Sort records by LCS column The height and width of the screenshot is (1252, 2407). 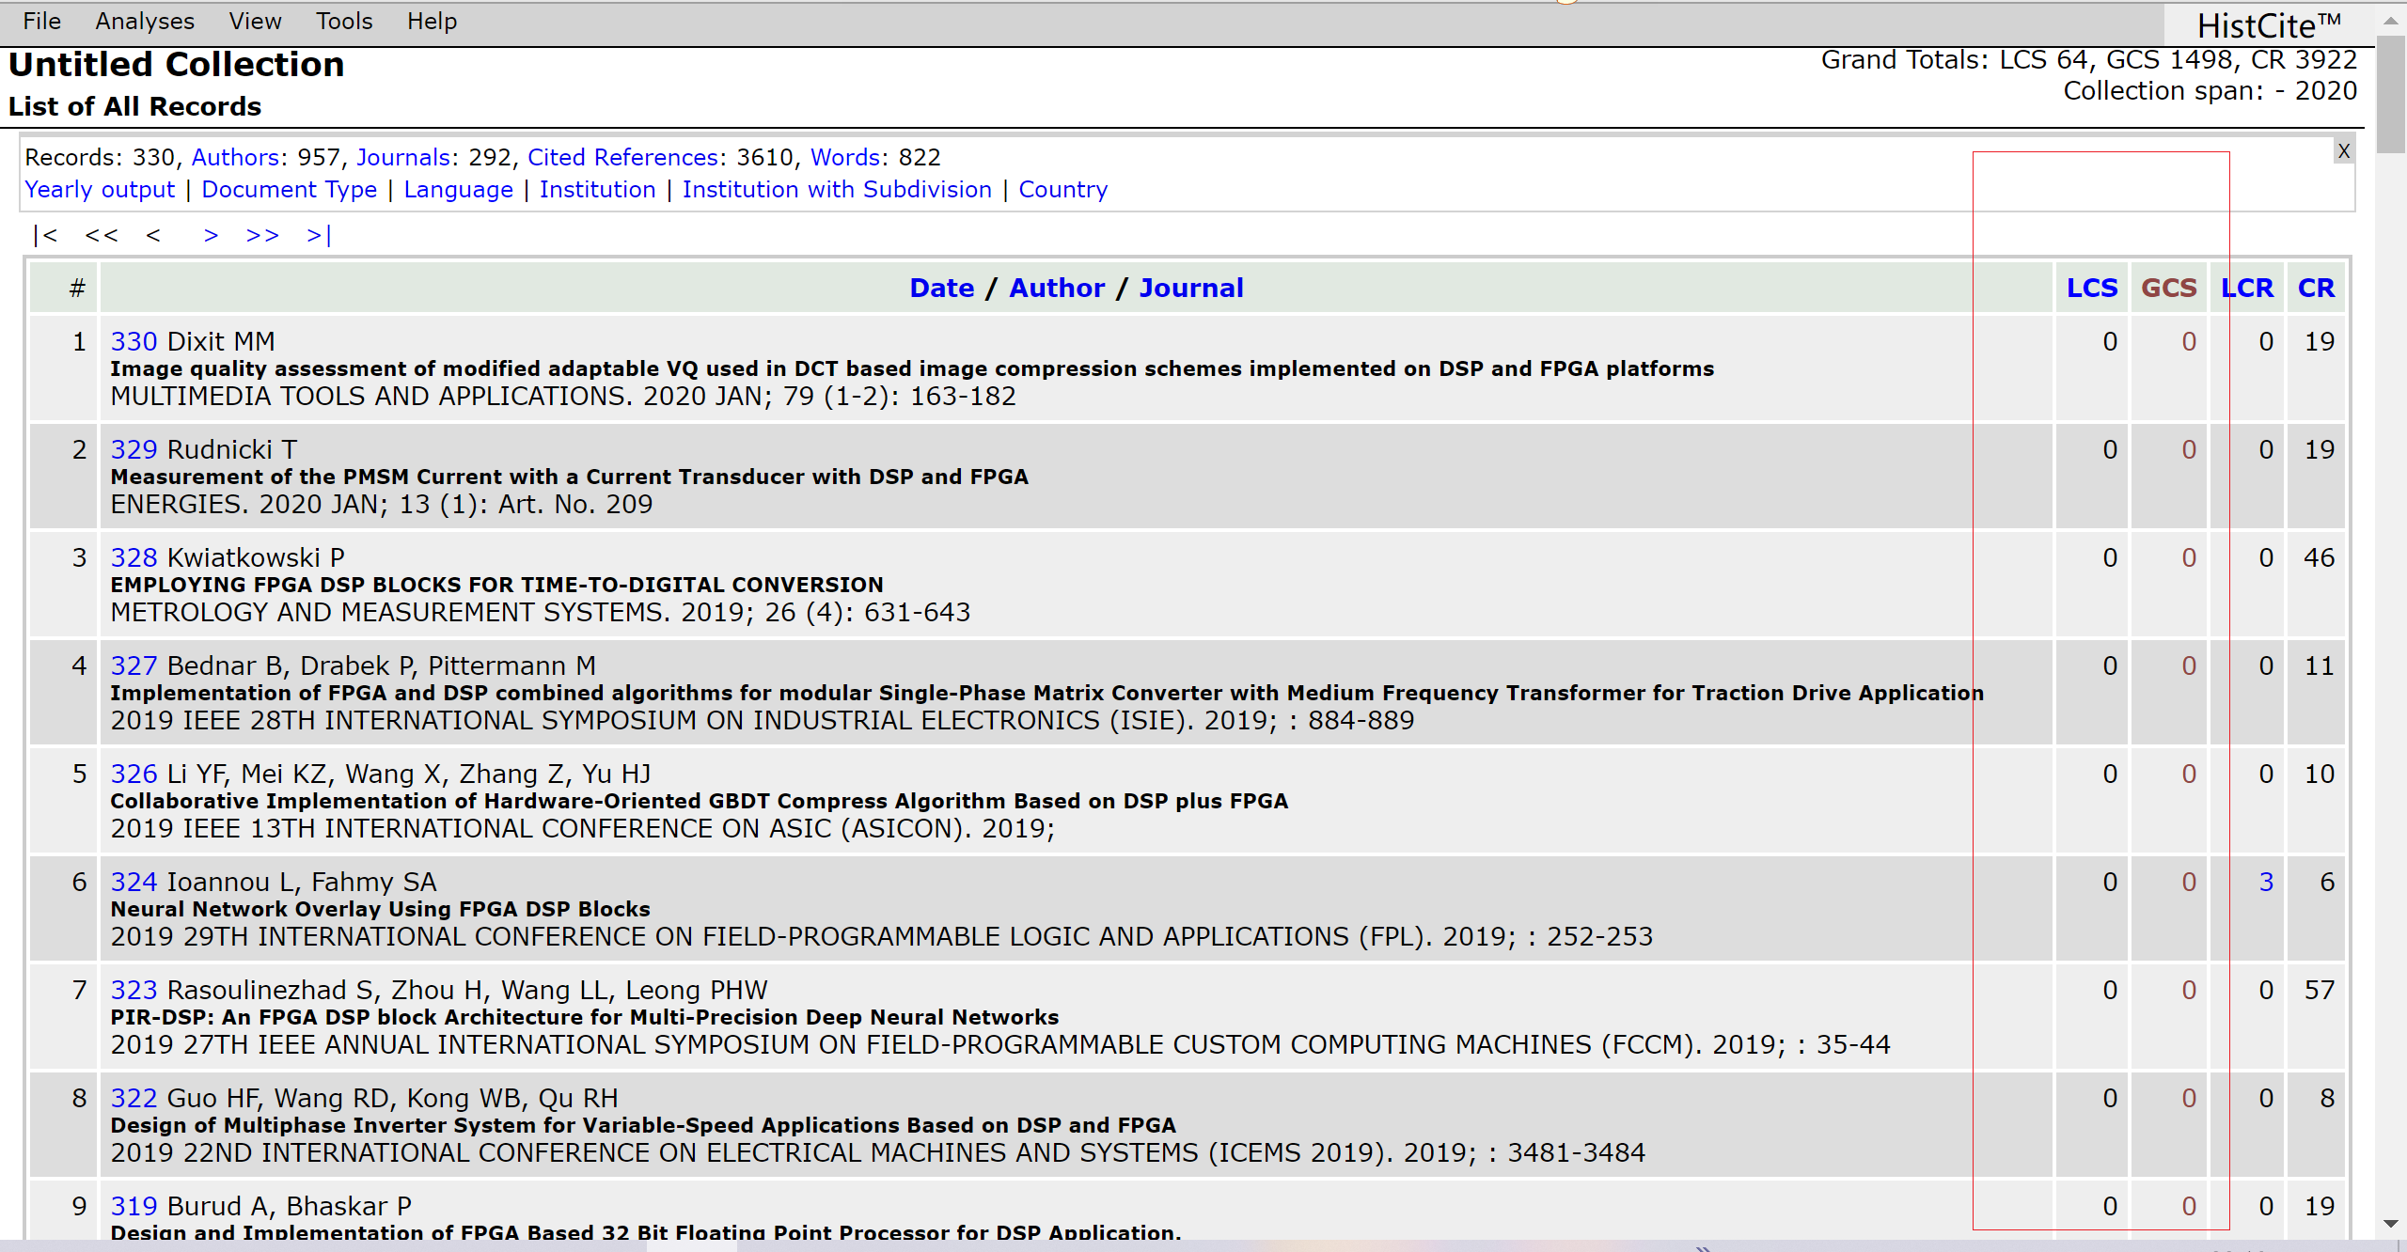2091,288
